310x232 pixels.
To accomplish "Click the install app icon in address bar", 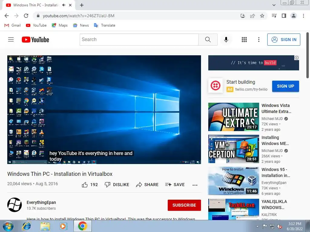I will pos(243,16).
